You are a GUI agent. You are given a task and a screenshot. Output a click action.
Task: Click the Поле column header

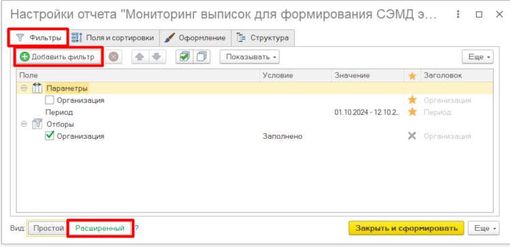[138, 76]
